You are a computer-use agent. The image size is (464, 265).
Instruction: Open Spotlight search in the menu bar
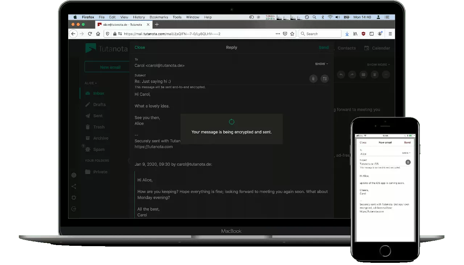[x=314, y=17]
